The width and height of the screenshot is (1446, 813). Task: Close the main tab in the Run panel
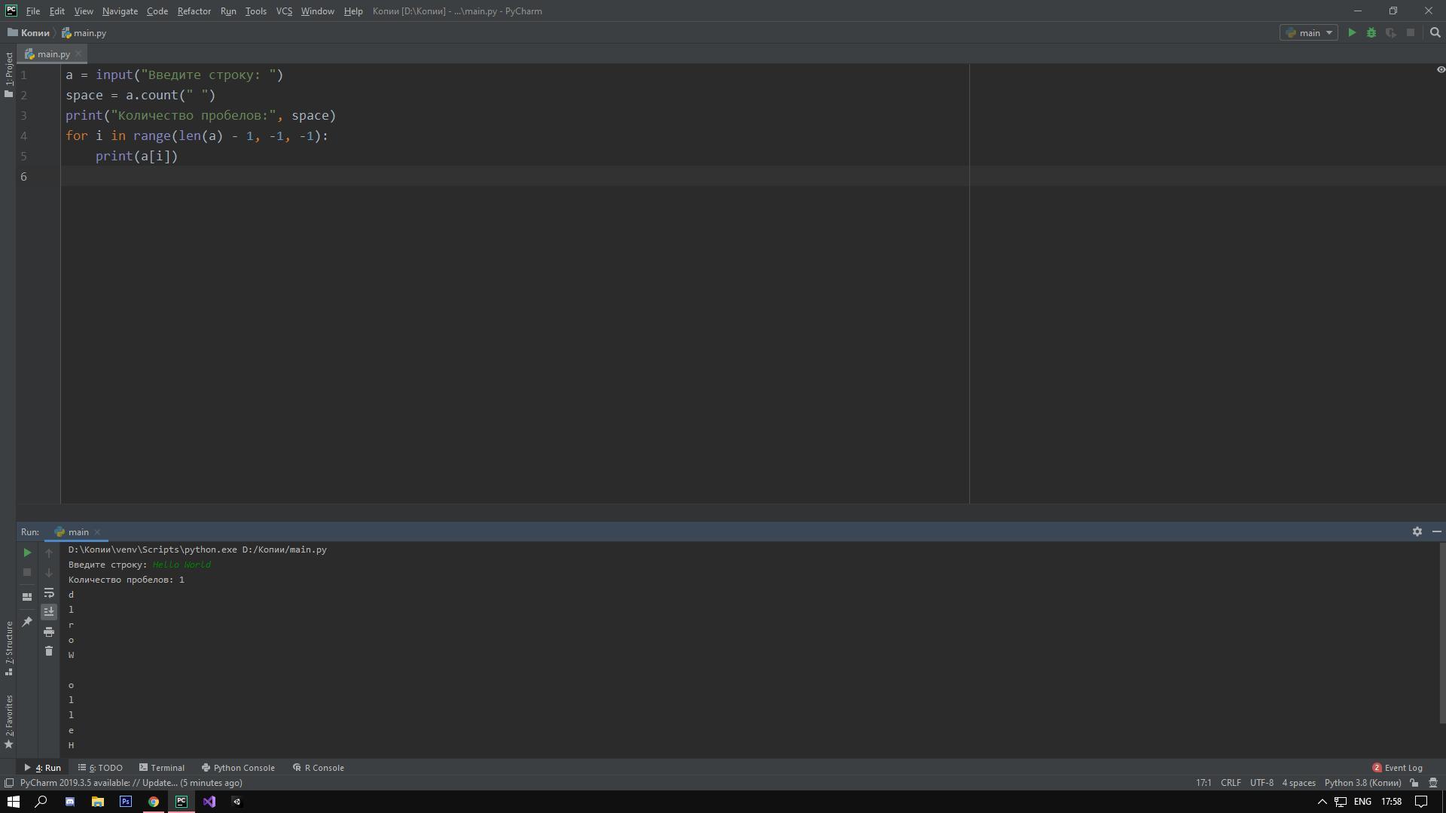[x=97, y=532]
